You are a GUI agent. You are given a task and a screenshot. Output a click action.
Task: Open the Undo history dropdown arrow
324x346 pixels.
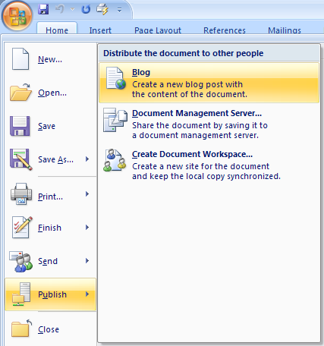(x=72, y=10)
